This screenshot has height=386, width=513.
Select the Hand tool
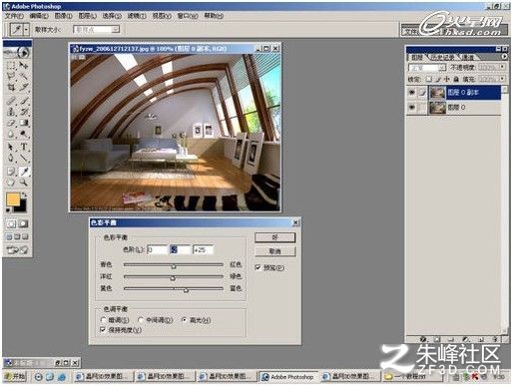11,182
